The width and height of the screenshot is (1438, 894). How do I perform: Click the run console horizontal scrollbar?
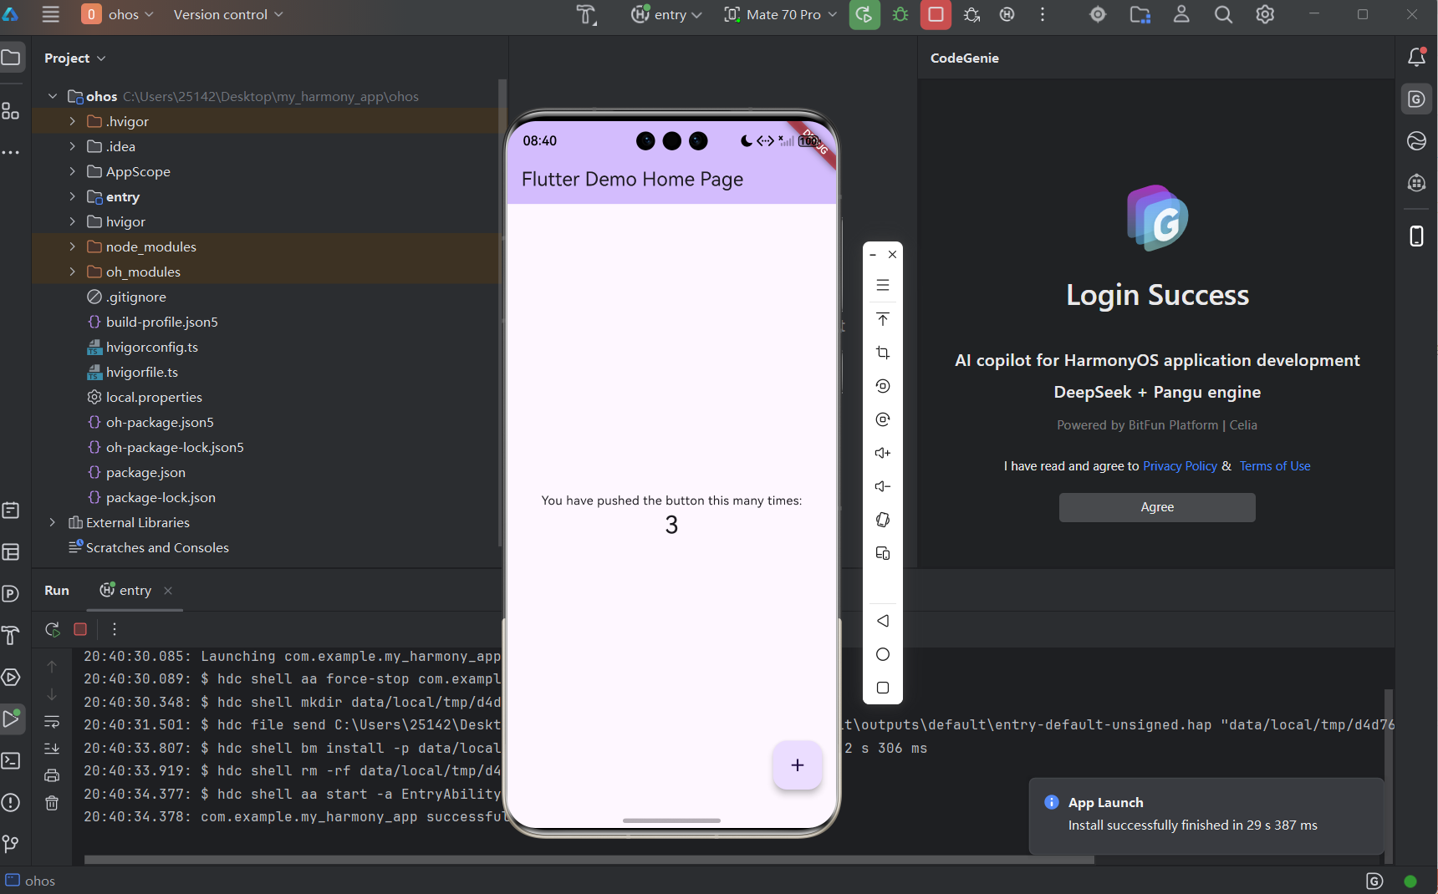pyautogui.click(x=589, y=859)
